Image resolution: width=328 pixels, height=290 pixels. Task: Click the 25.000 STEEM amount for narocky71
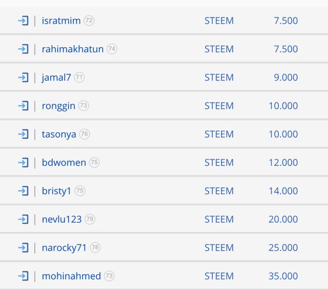point(283,248)
